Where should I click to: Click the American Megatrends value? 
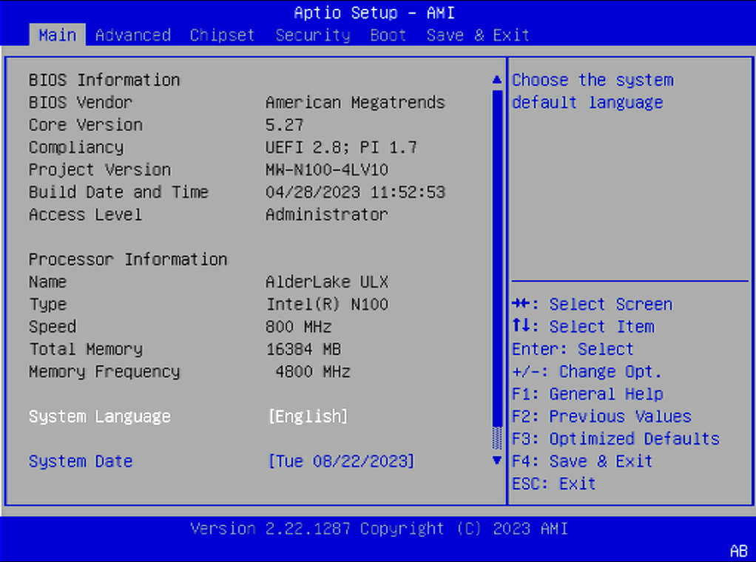coord(355,103)
